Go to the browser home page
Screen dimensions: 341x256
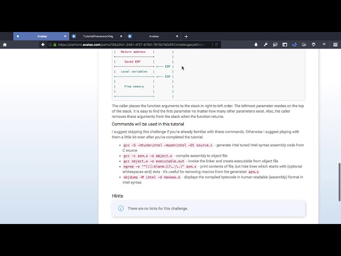[5, 45]
